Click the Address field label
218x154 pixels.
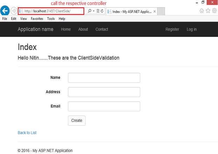tap(53, 92)
